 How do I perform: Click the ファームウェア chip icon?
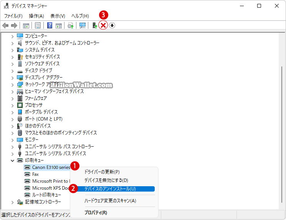click(x=20, y=98)
